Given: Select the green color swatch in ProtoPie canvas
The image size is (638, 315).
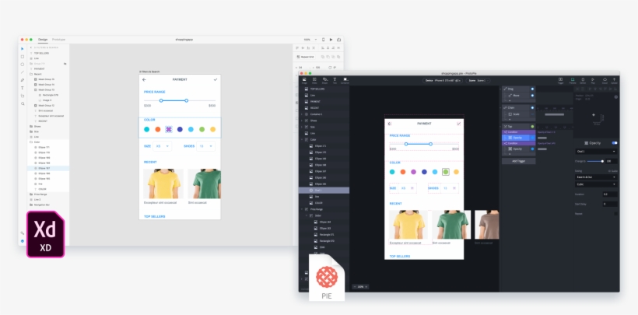Looking at the screenshot, I should tap(445, 172).
